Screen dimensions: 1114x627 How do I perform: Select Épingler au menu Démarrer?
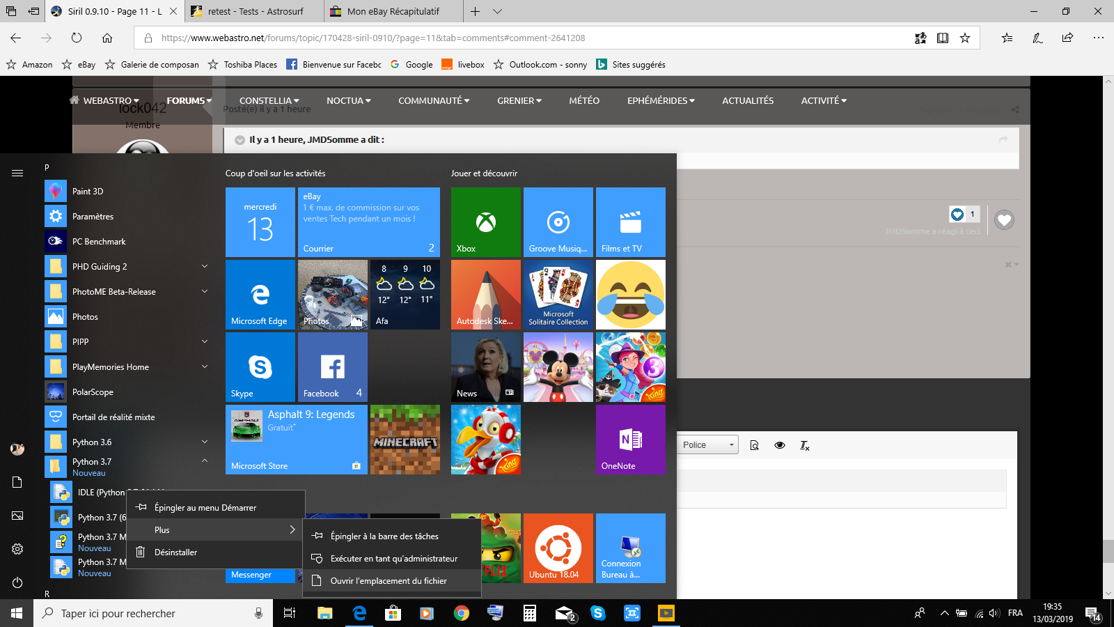coord(216,508)
